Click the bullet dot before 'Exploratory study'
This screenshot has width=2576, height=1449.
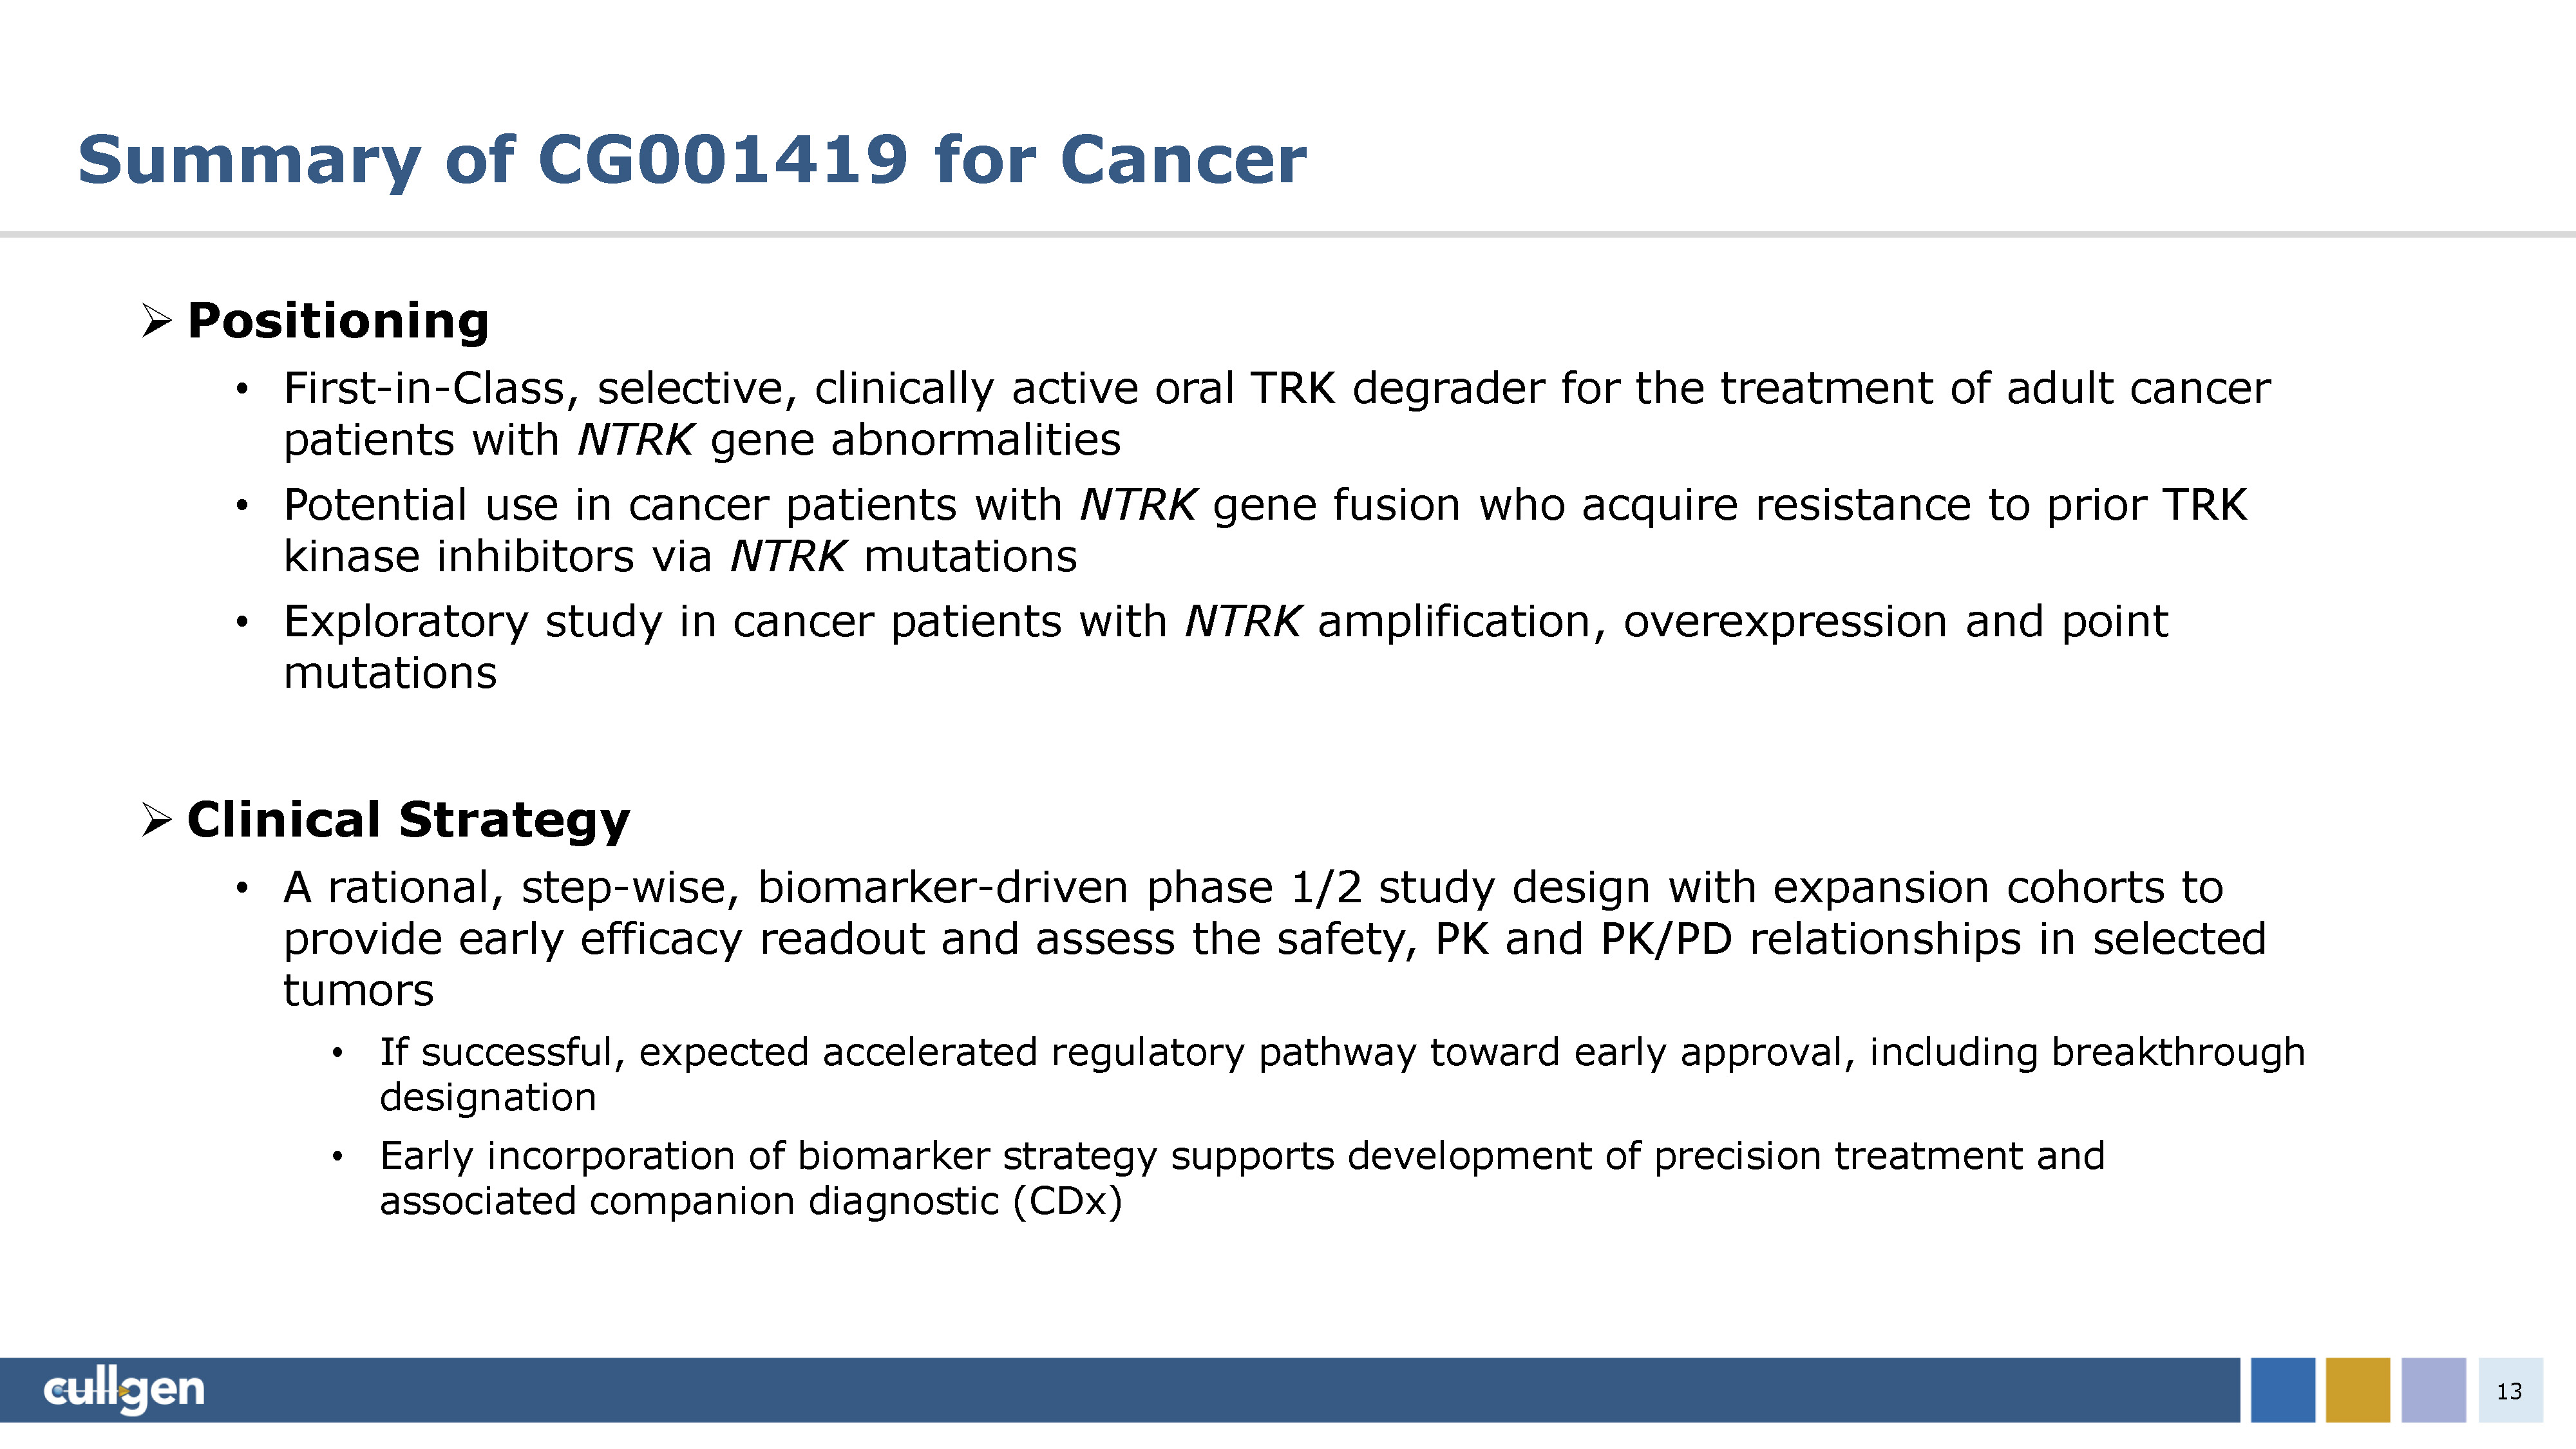[241, 623]
